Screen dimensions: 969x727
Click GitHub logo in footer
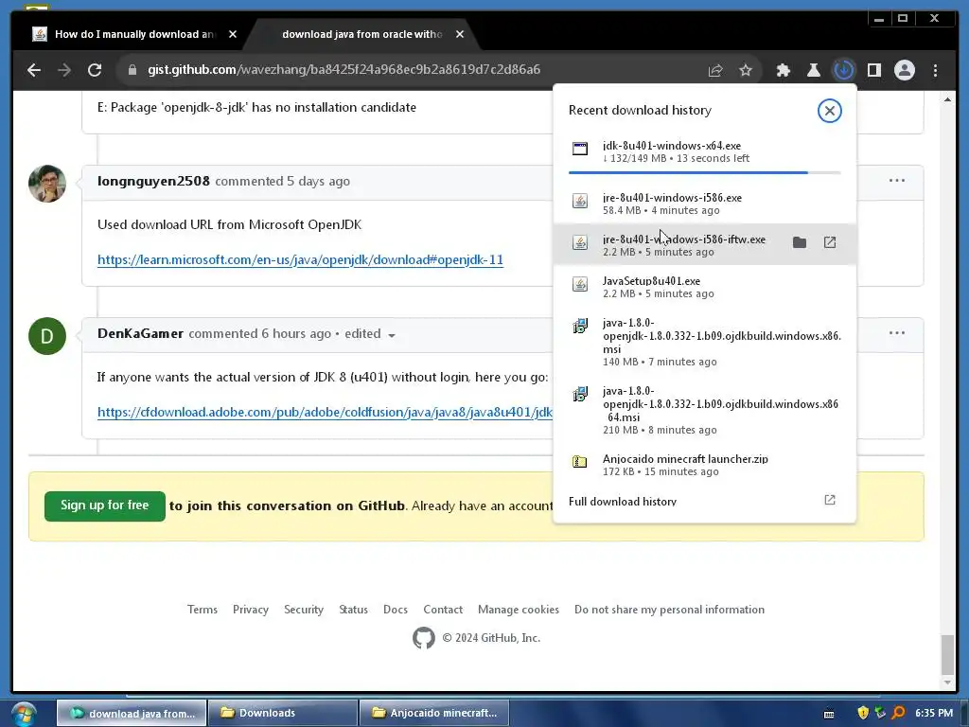tap(423, 638)
